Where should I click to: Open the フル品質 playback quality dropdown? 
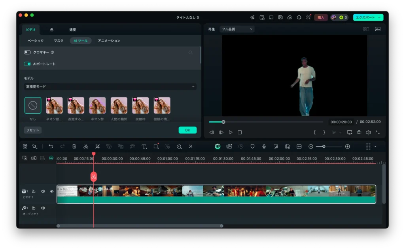coord(237,29)
